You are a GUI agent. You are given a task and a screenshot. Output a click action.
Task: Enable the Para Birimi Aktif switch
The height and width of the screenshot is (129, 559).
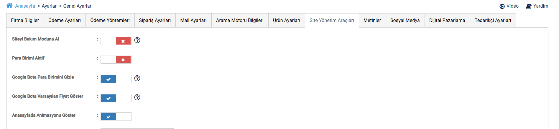point(116,60)
